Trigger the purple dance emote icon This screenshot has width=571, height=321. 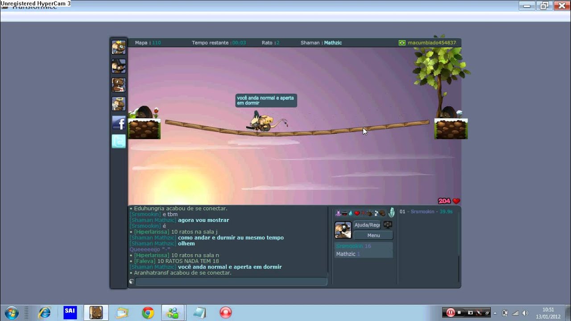point(338,213)
